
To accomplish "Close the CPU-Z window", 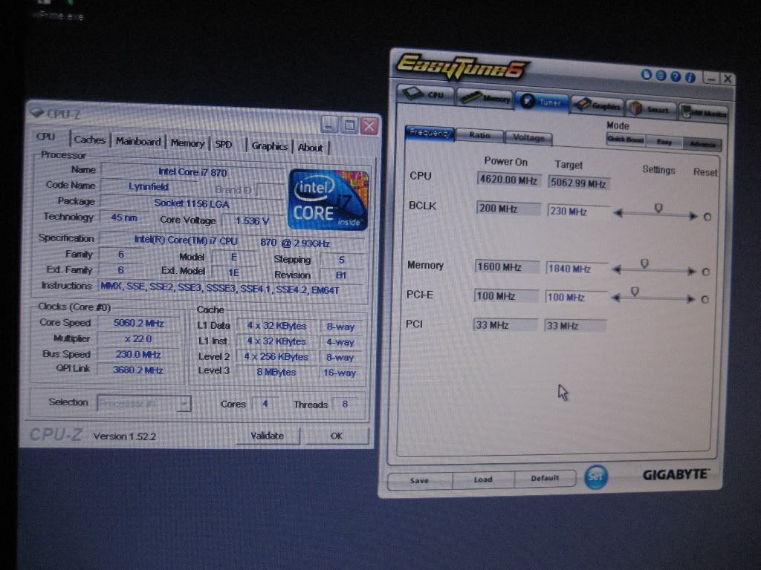I will pyautogui.click(x=369, y=126).
